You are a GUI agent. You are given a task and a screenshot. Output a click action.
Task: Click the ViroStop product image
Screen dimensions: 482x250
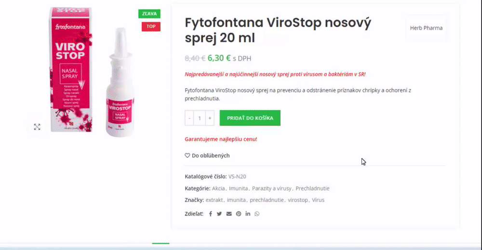[93, 71]
